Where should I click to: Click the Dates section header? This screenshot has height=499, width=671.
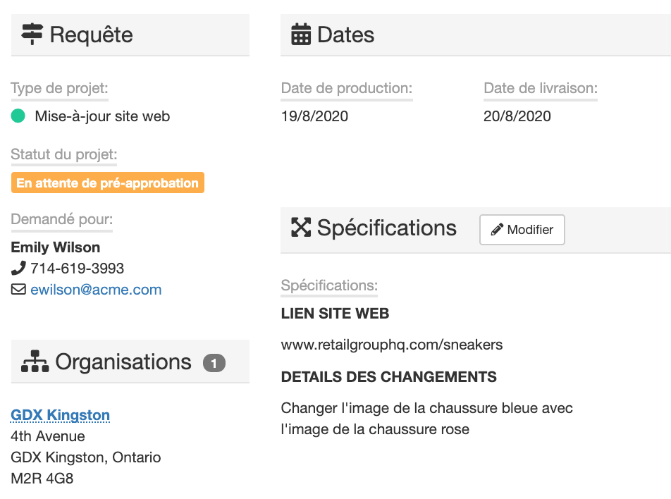point(345,35)
